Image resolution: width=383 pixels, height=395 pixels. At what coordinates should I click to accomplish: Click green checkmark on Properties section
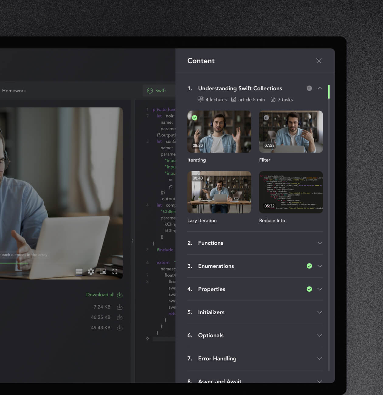pyautogui.click(x=309, y=289)
